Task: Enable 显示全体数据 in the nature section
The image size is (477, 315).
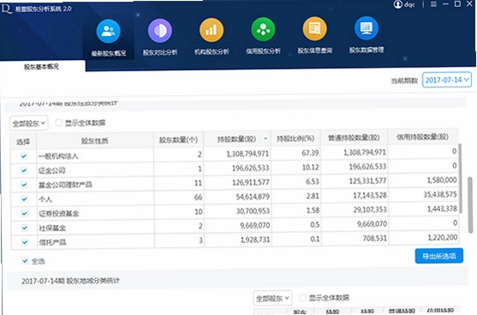Action: coord(58,123)
